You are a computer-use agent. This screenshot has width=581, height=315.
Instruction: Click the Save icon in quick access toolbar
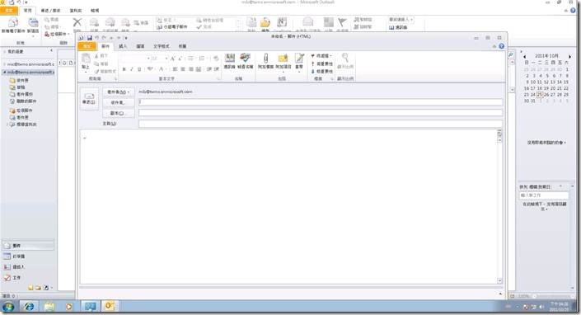pyautogui.click(x=90, y=38)
